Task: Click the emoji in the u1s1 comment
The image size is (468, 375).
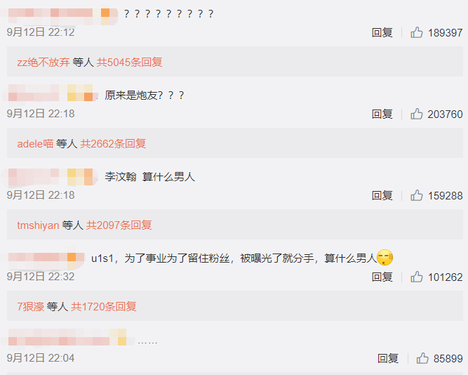Action: [385, 257]
